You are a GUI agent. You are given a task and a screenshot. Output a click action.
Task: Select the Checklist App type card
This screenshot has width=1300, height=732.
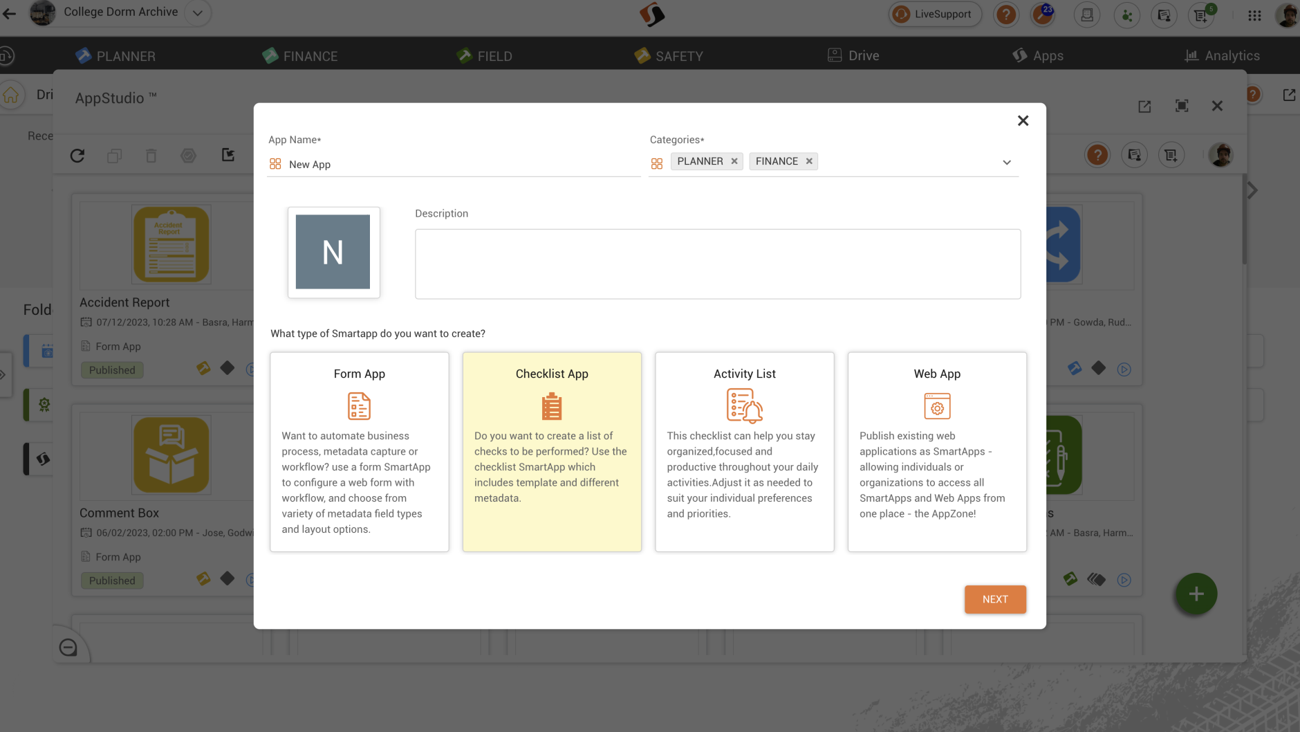(552, 452)
